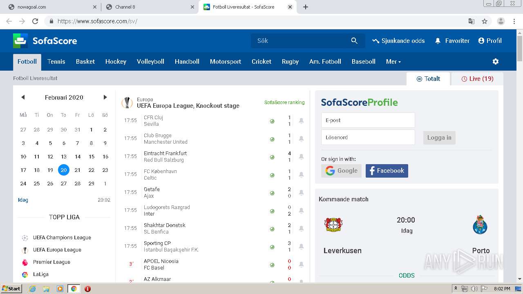
Task: Click the translate page icon
Action: [x=472, y=21]
